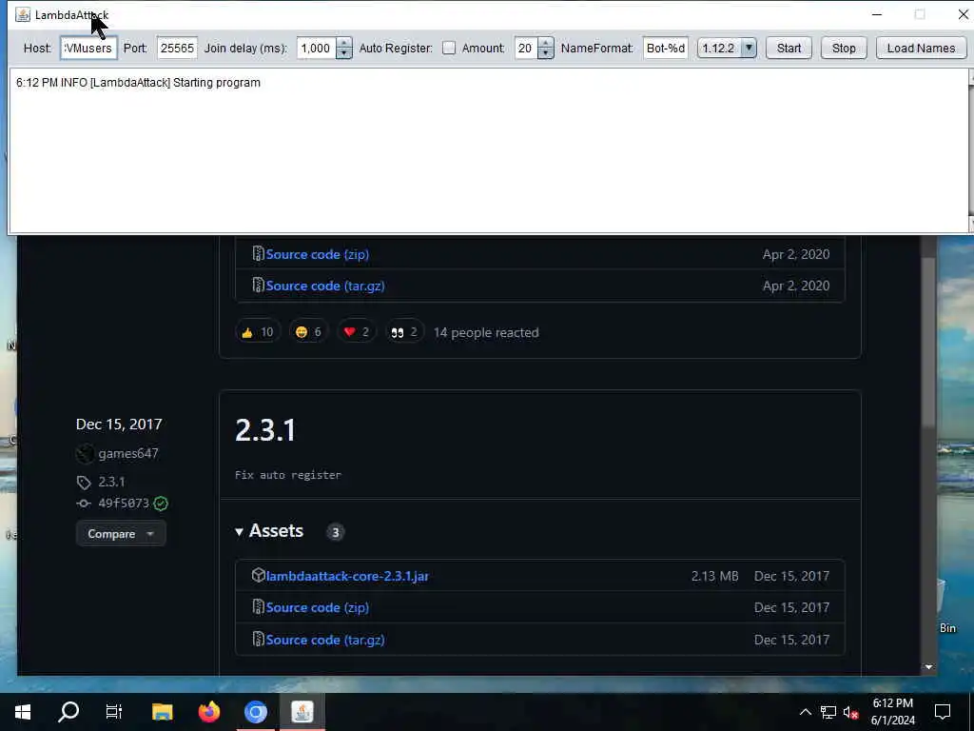
Task: Decrease Amount with the down arrow
Action: pyautogui.click(x=545, y=54)
